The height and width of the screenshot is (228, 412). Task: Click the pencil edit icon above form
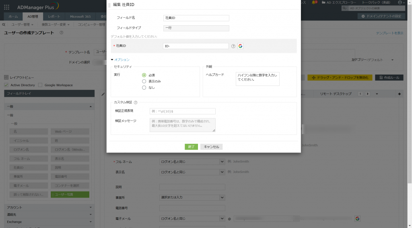[103, 94]
